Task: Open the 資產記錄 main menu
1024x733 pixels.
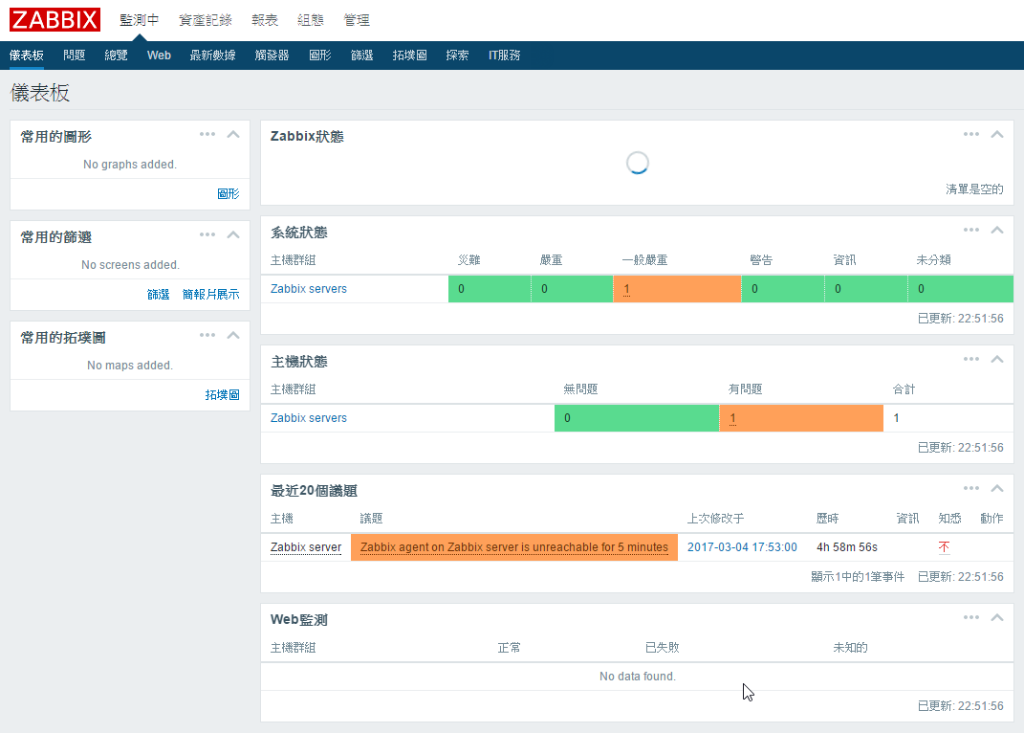Action: tap(205, 20)
